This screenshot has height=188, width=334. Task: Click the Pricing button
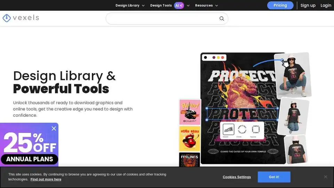280,5
